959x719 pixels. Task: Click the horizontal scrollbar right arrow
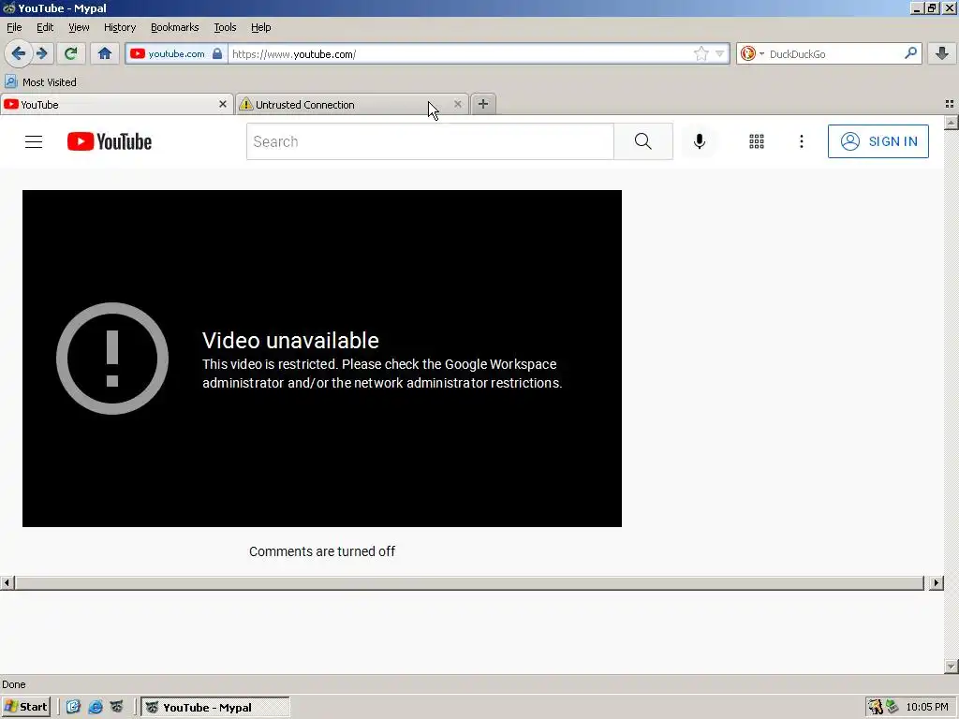936,583
